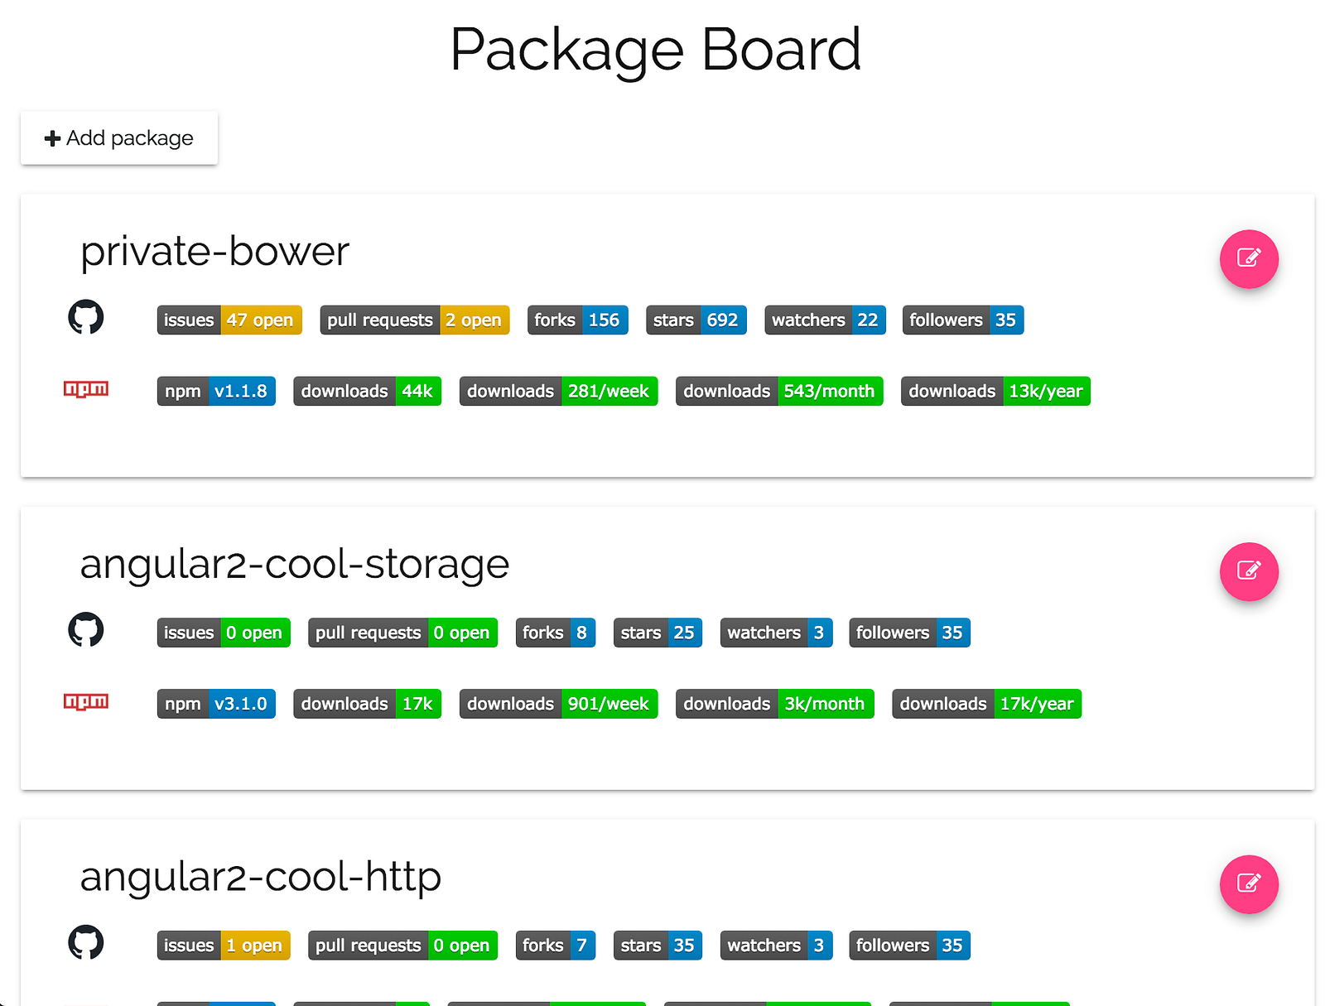The height and width of the screenshot is (1006, 1325).
Task: Open the angular2-cool-storage package title
Action: [x=294, y=565]
